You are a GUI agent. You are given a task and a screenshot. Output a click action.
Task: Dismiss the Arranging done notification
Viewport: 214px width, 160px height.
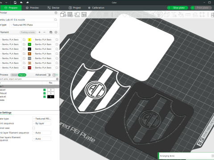click(213, 156)
